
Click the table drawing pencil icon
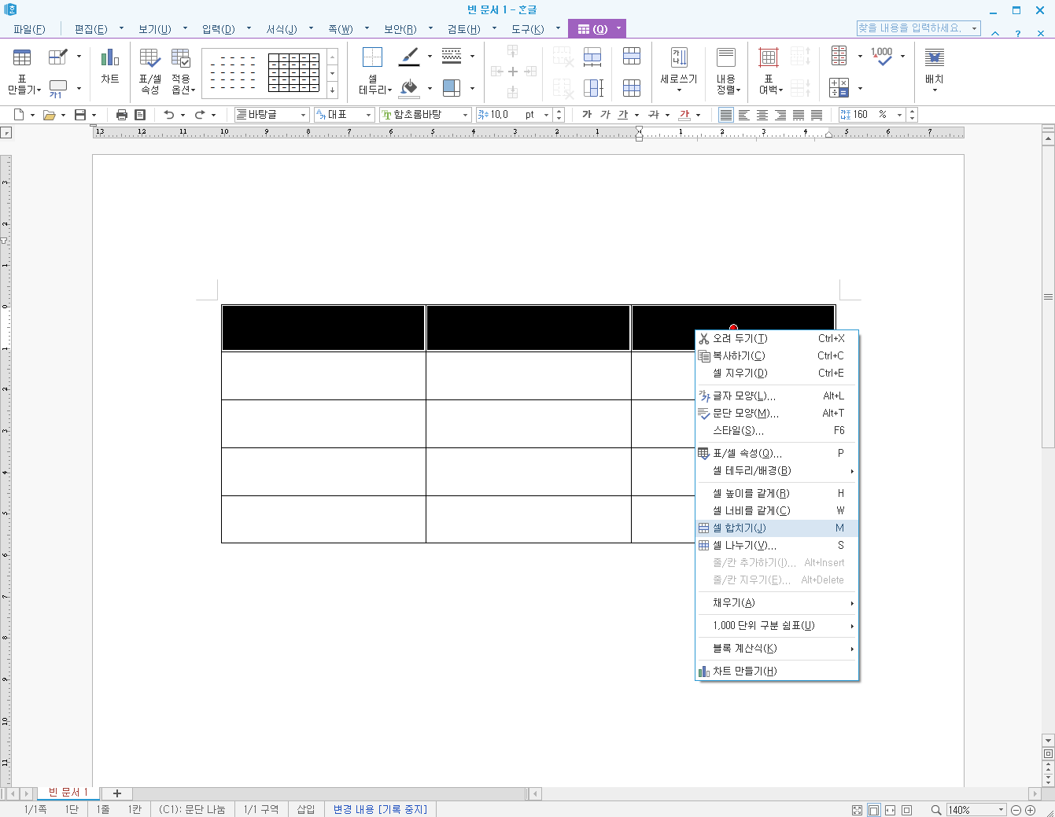coord(58,57)
